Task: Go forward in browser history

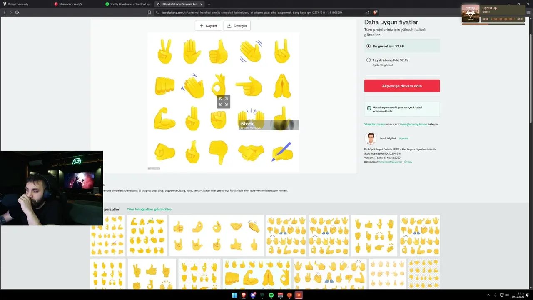Action: (x=11, y=12)
